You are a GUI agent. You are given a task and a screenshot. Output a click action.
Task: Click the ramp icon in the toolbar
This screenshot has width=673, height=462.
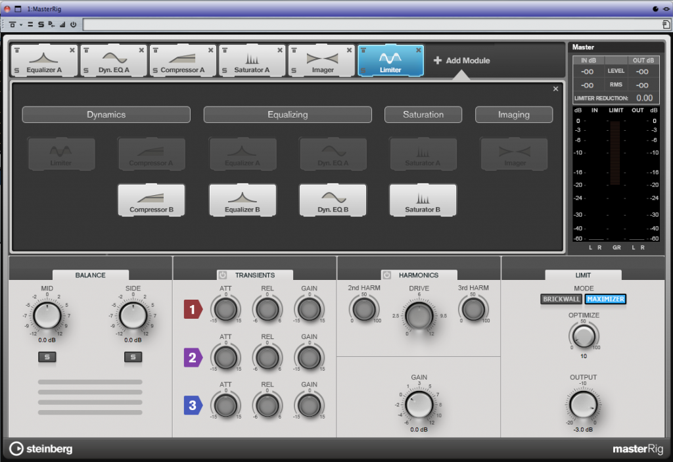click(x=62, y=24)
